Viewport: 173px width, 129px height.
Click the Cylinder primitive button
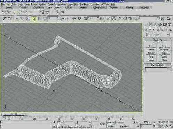pos(151,53)
